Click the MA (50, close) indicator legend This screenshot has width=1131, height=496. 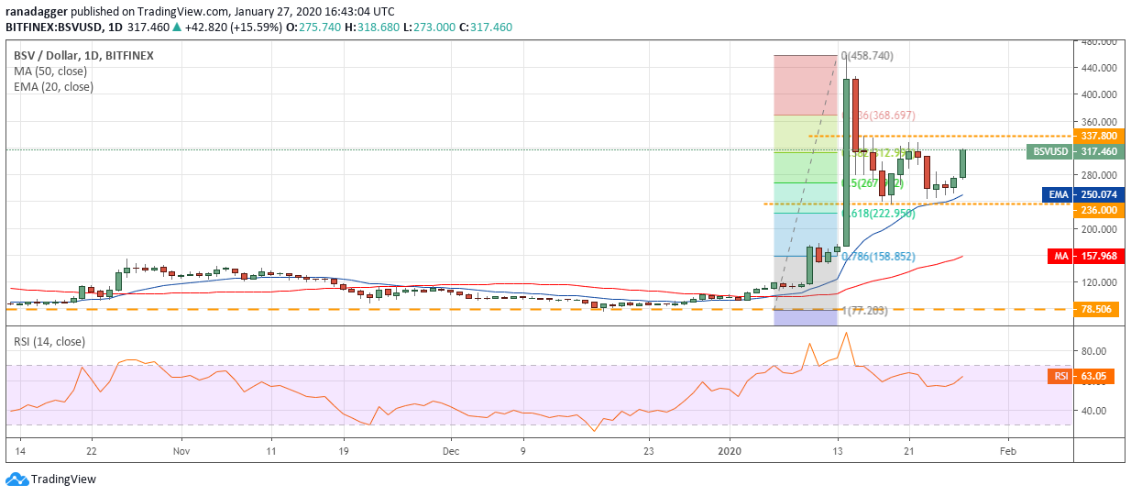[52, 72]
